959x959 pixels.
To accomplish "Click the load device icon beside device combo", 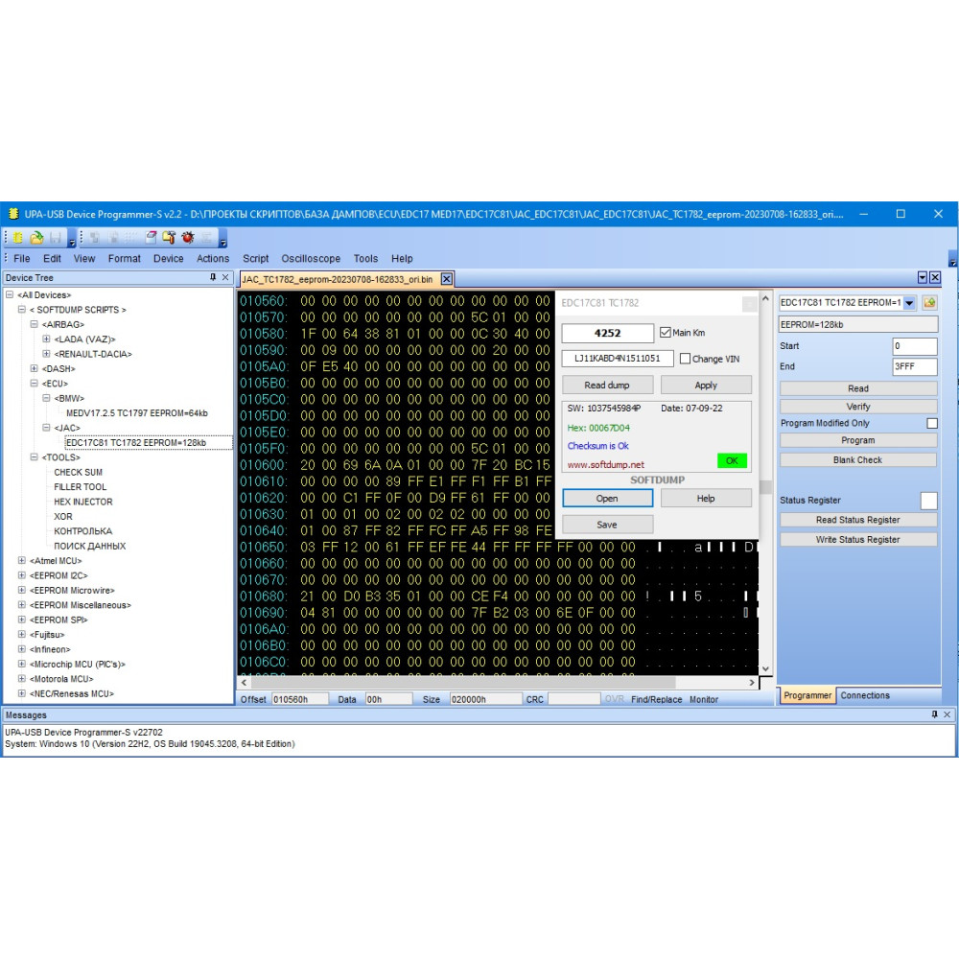I will [x=929, y=302].
